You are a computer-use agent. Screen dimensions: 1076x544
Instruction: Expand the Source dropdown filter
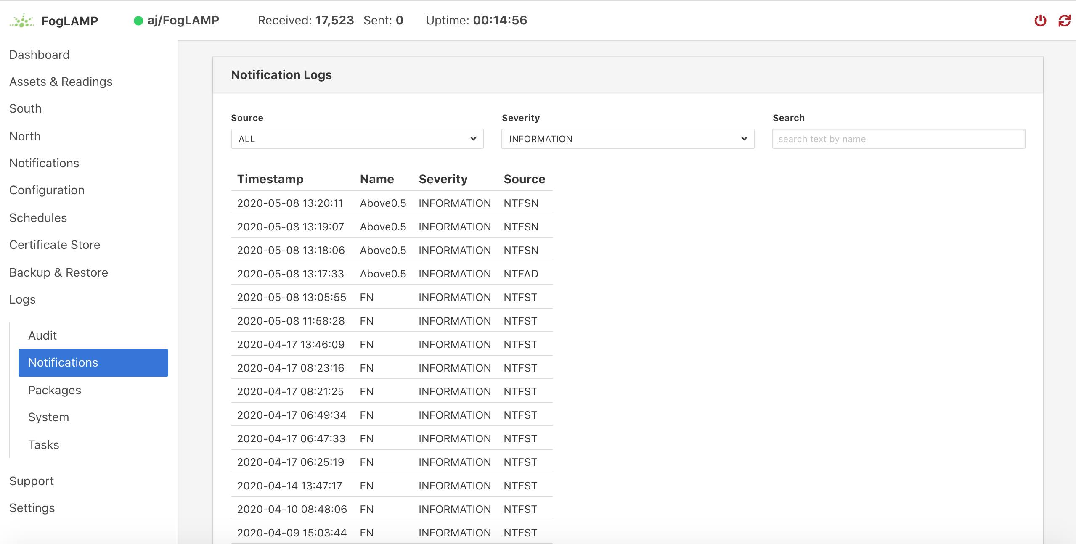[x=357, y=138]
